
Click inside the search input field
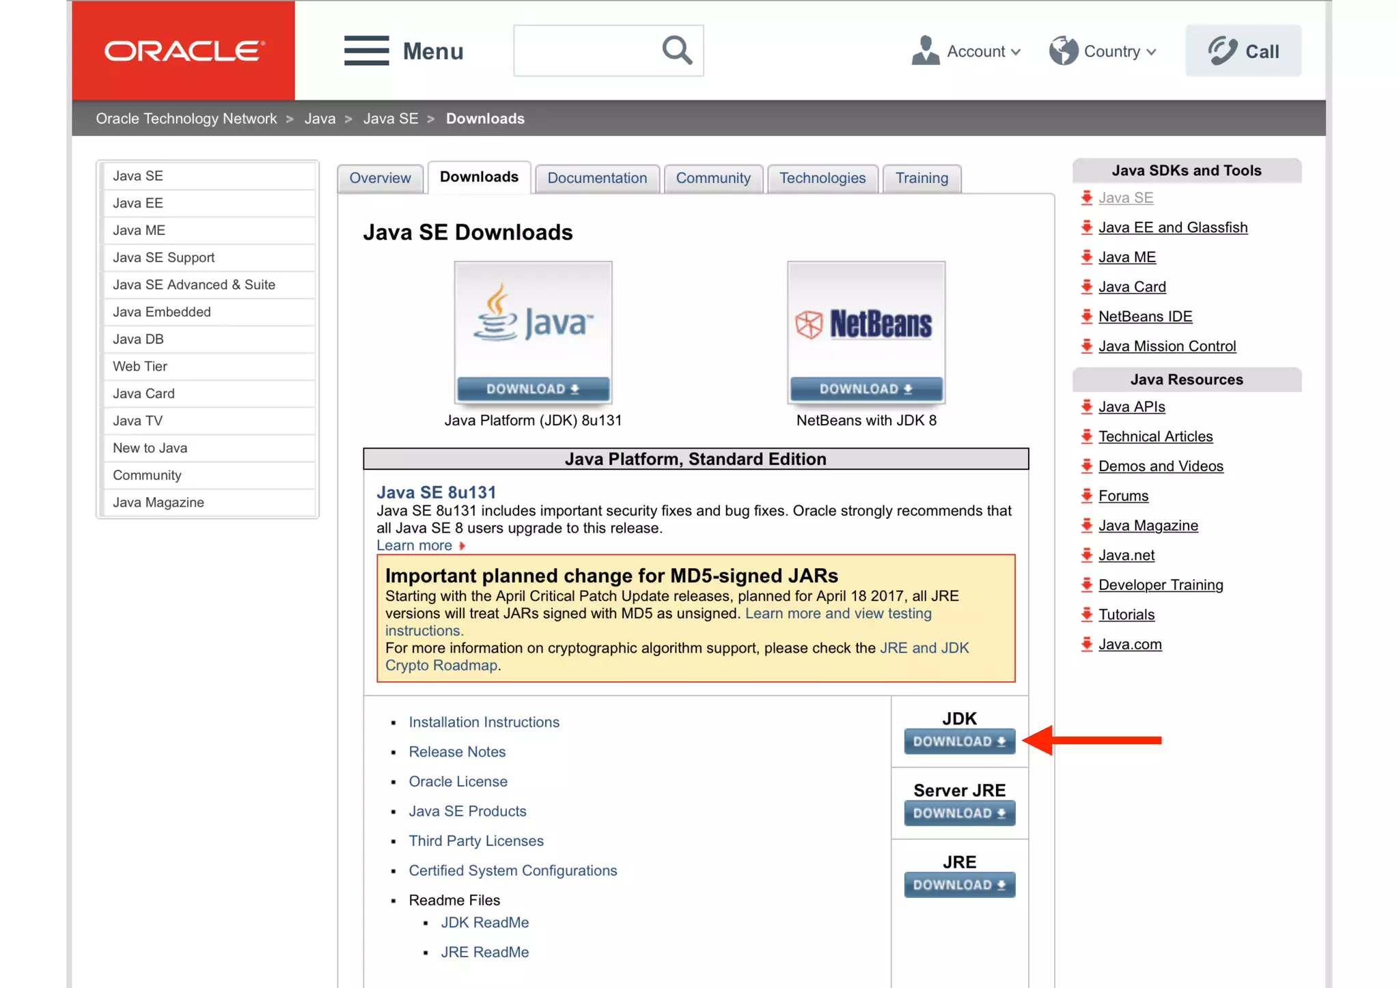[x=584, y=51]
